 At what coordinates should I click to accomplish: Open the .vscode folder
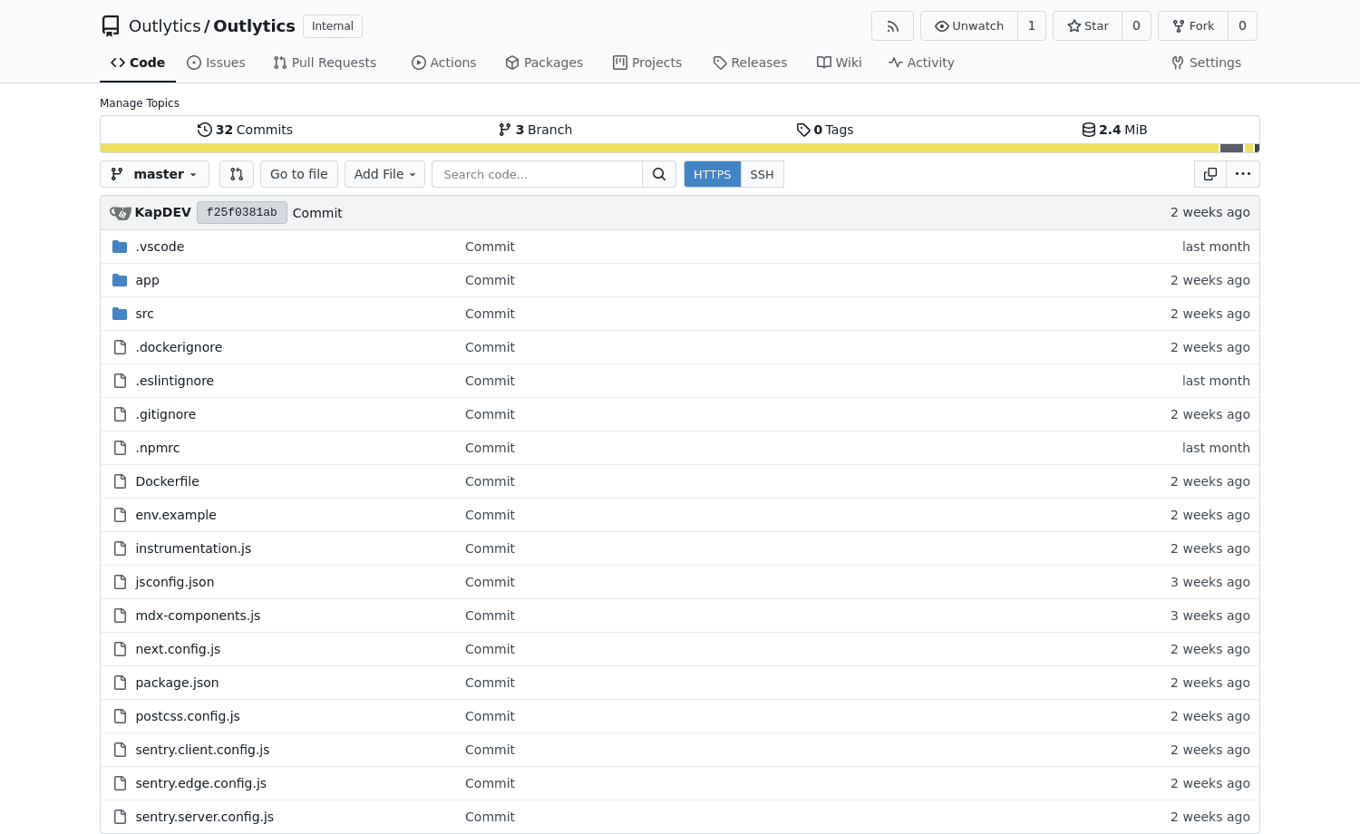(x=160, y=247)
